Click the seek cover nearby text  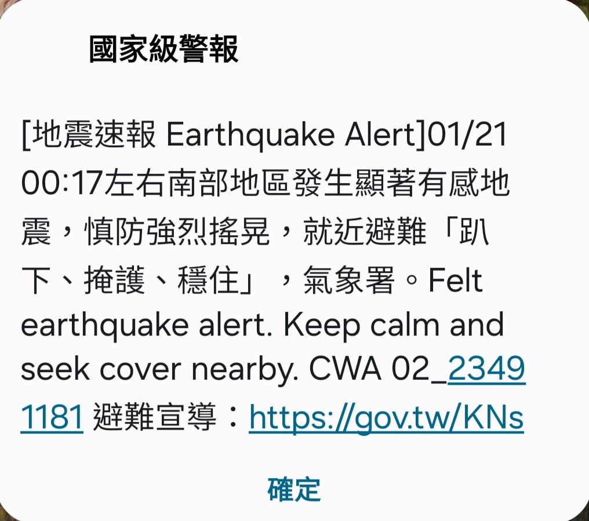click(x=159, y=370)
